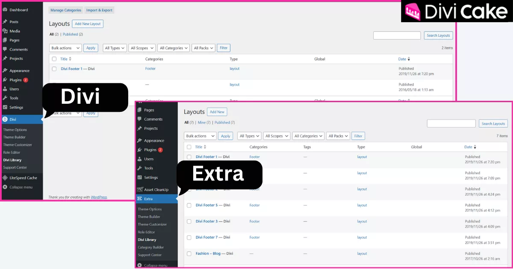Open Bulk actions dropdown in Extra window
This screenshot has width=513, height=269.
coord(200,136)
